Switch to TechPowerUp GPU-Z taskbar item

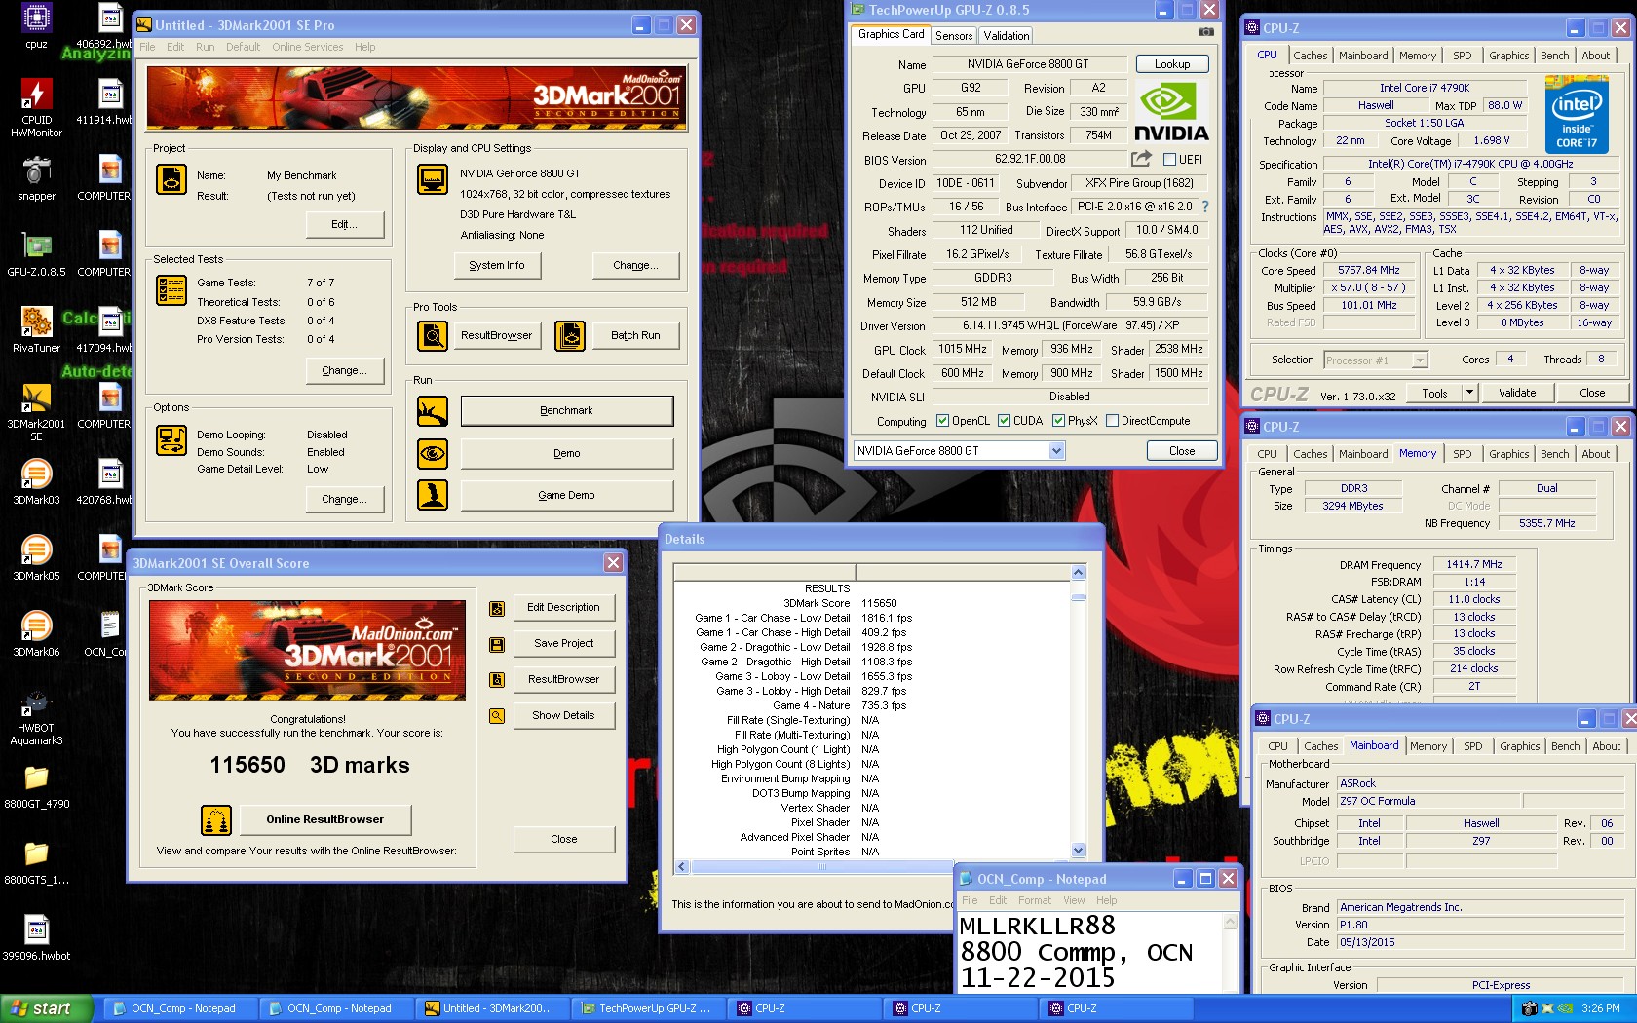tap(647, 1008)
